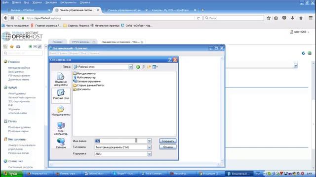Select the Документы folder in file list
This screenshot has width=316, height=177.
click(81, 89)
